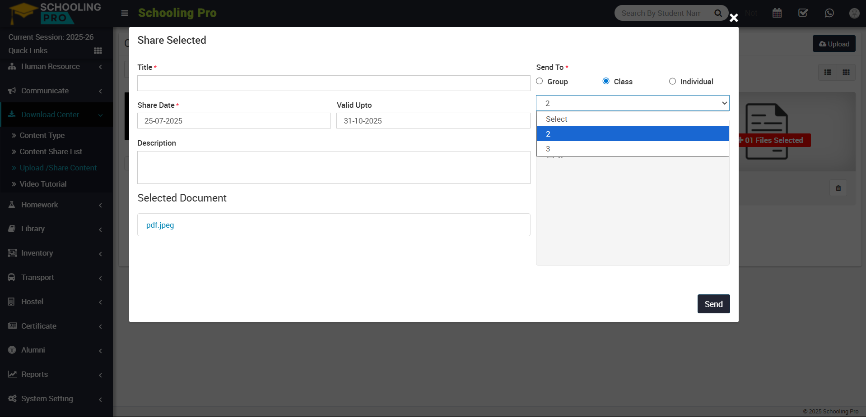Collapse Download Center menu chevron
The height and width of the screenshot is (417, 866).
[100, 115]
